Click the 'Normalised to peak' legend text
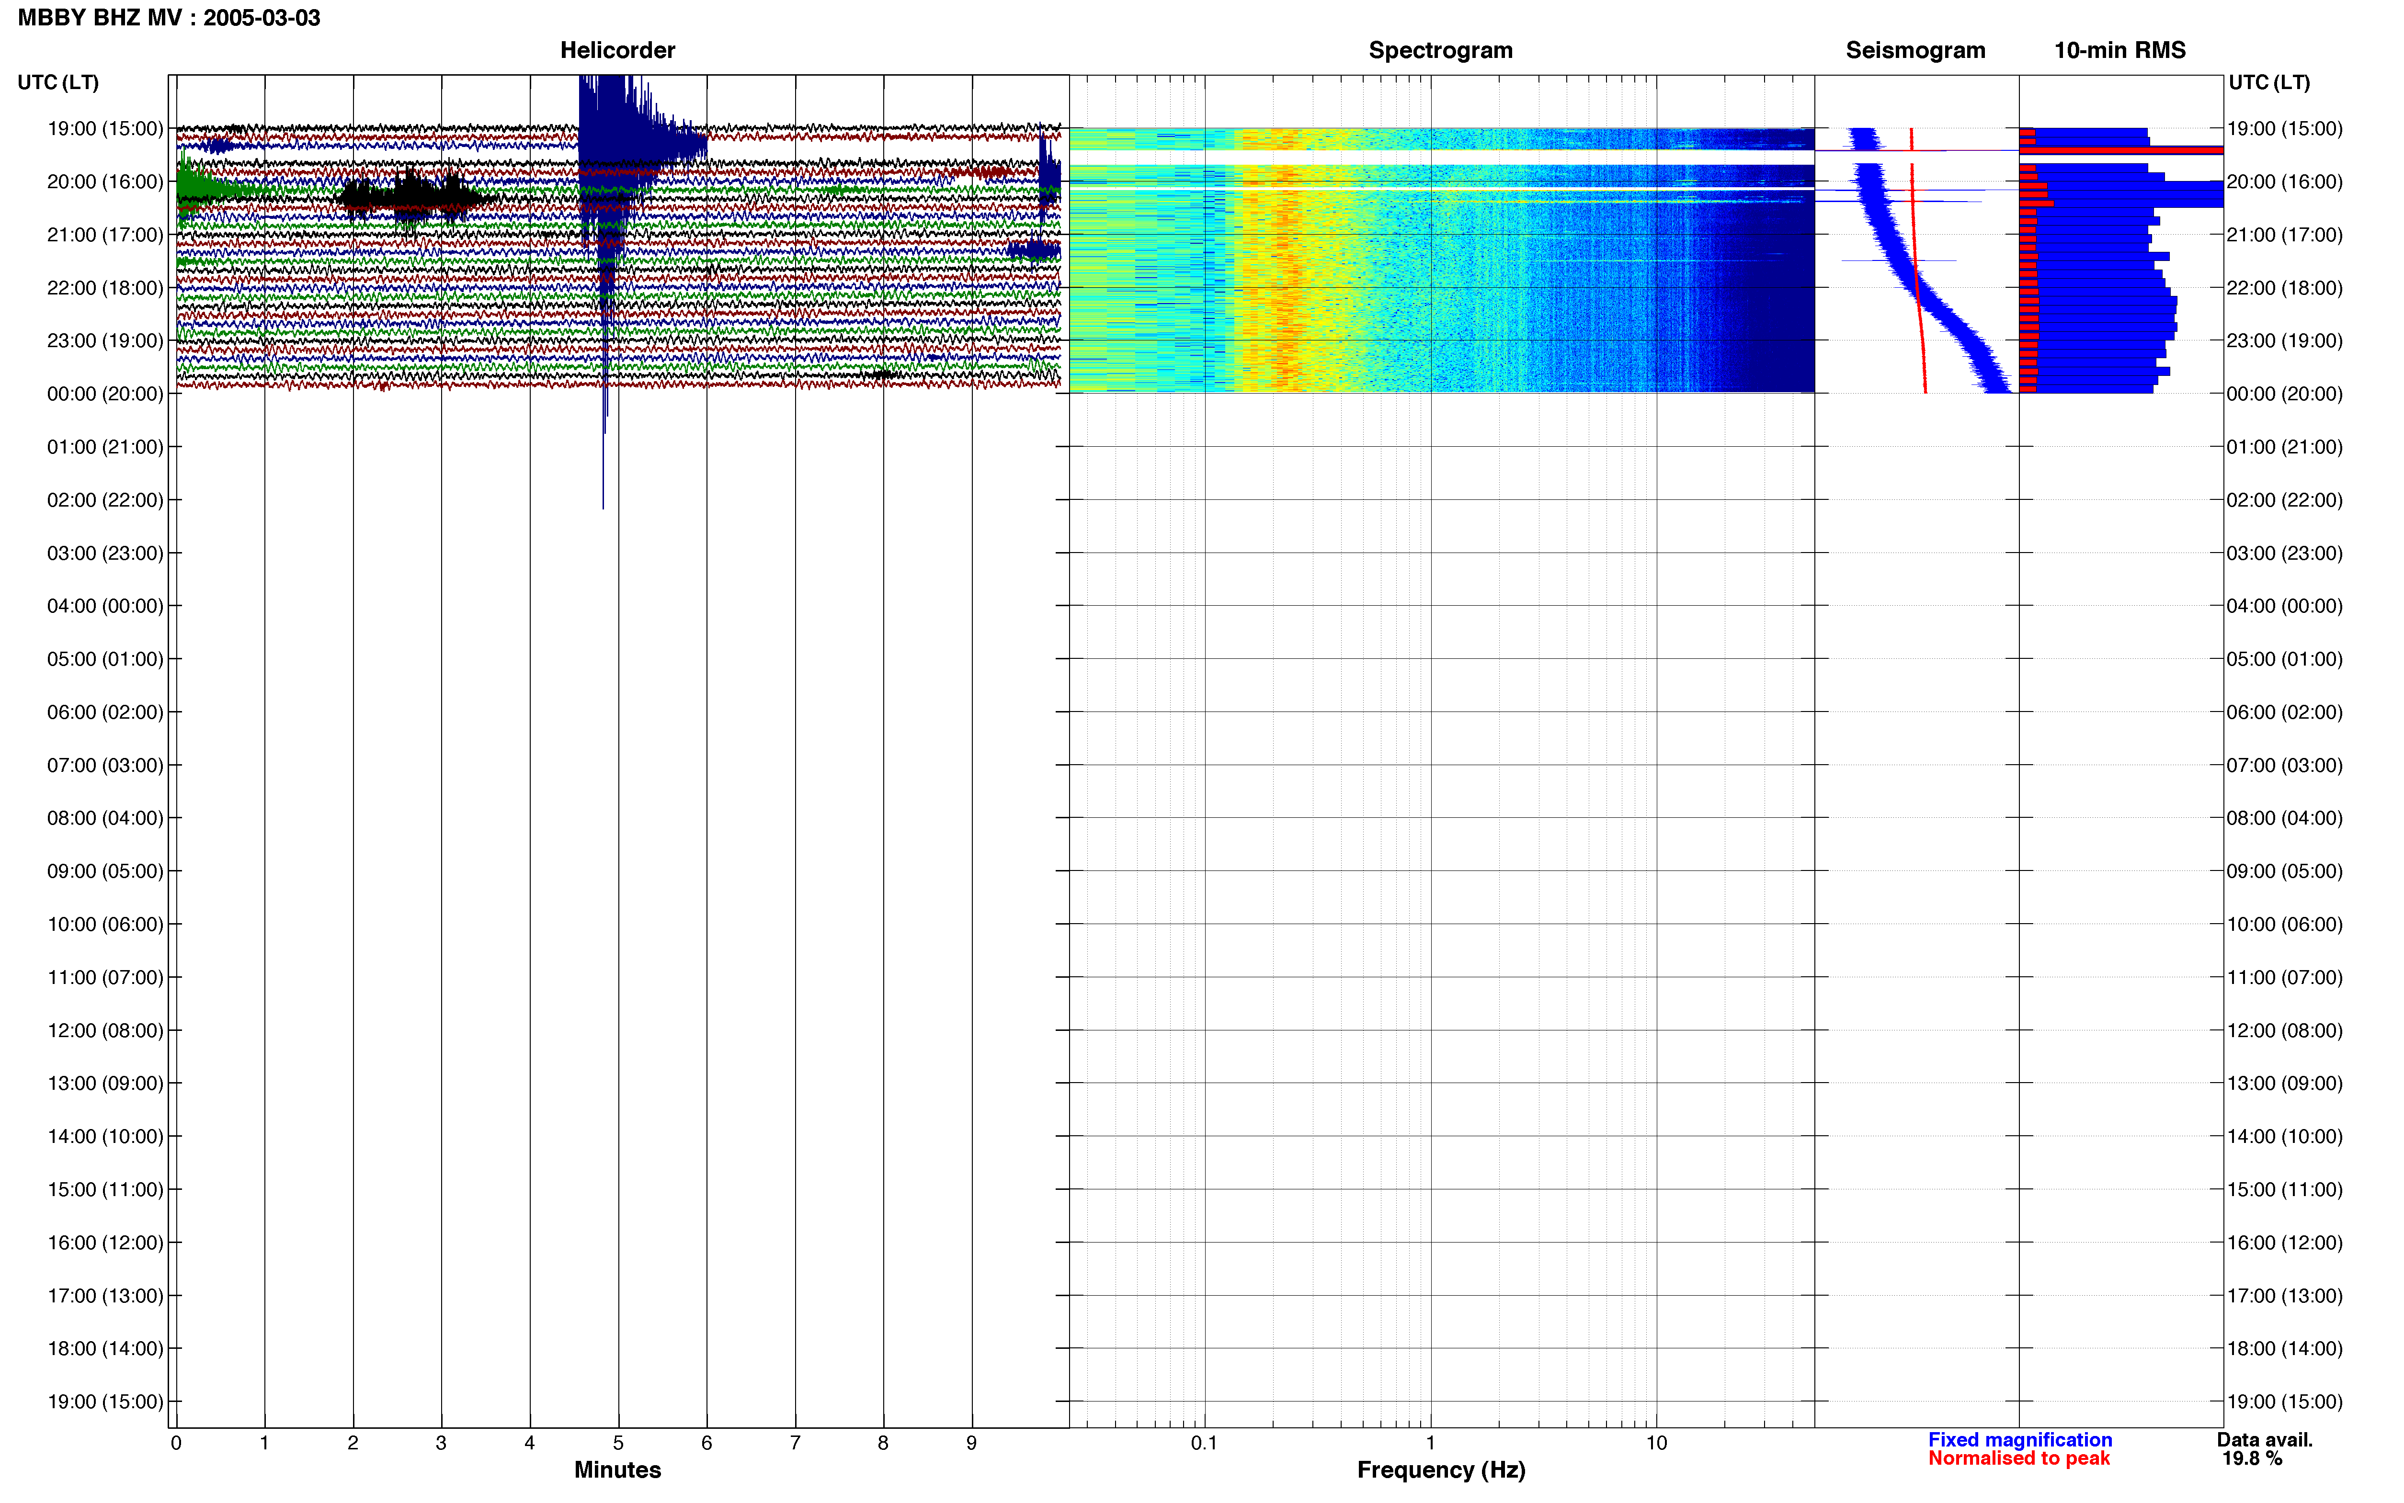The width and height of the screenshot is (2404, 1503). (2018, 1458)
